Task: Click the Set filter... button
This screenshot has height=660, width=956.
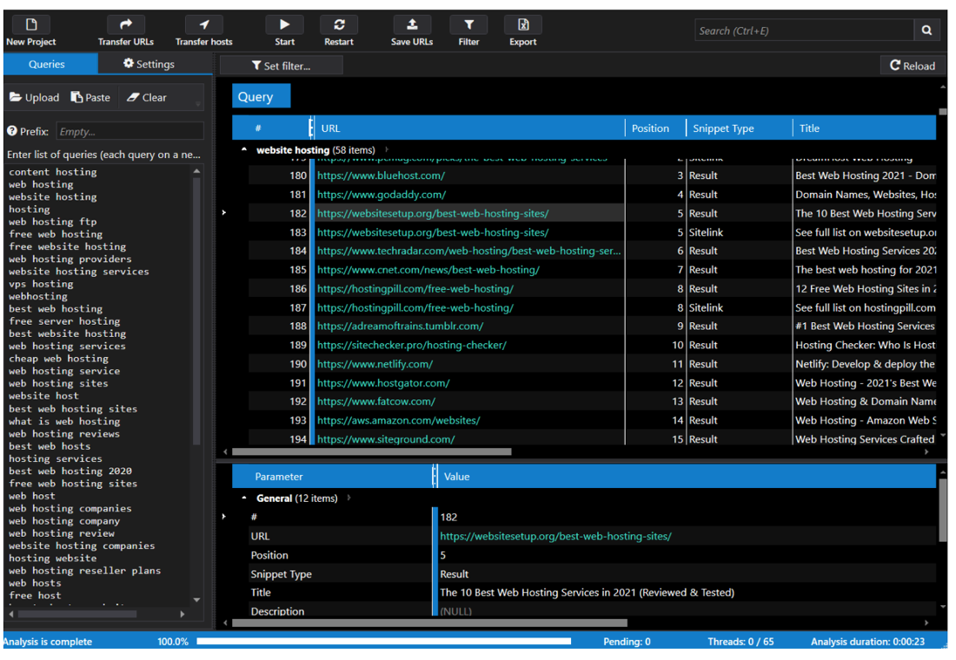Action: [x=282, y=66]
